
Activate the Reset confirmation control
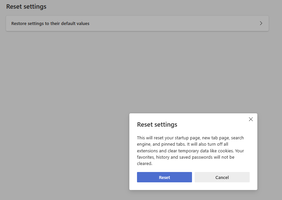(x=164, y=177)
